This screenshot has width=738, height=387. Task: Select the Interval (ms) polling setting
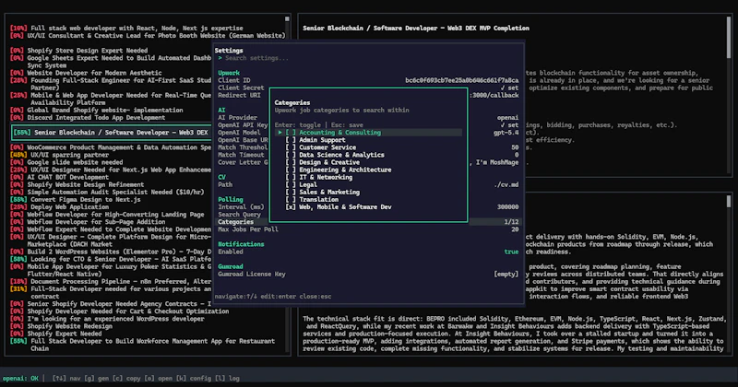[368, 207]
